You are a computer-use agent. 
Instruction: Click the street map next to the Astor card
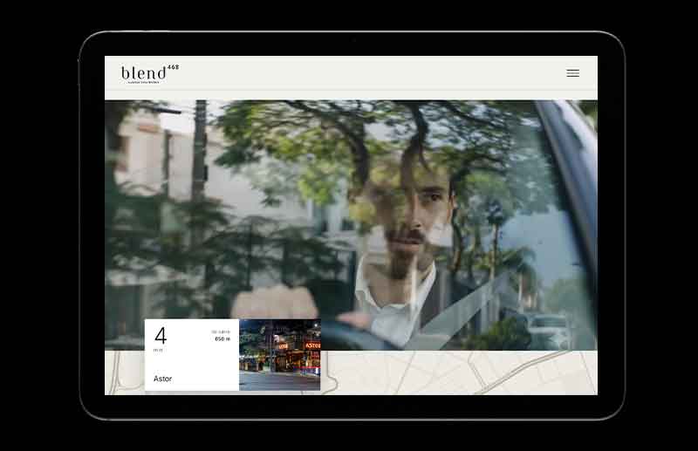[x=459, y=372]
